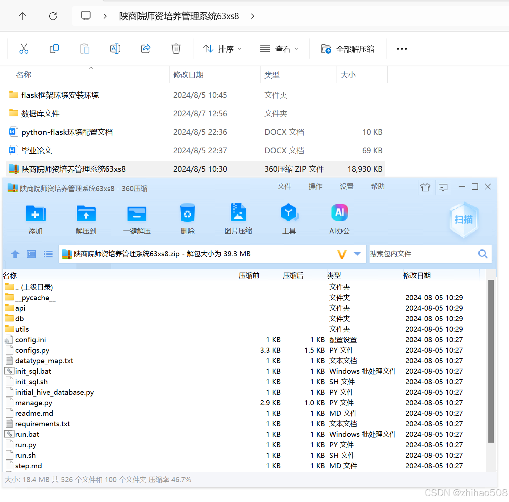This screenshot has width=509, height=502.
Task: Toggle the skin theme icon in 360压缩
Action: click(425, 187)
